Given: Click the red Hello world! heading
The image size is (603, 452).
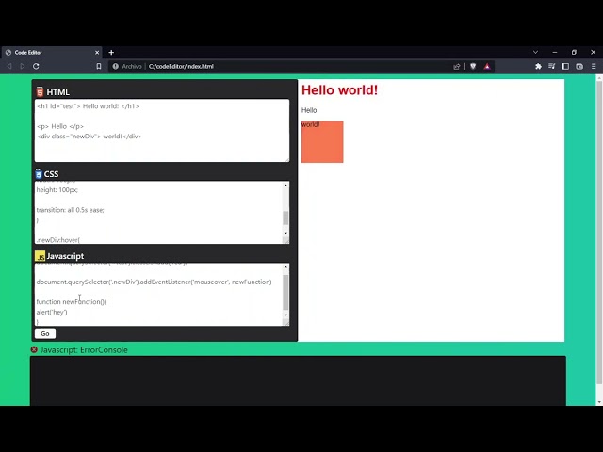Looking at the screenshot, I should click(x=339, y=90).
